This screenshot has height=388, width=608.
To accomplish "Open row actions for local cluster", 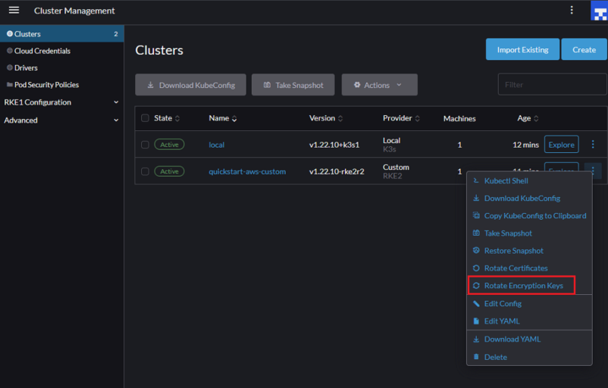I will point(593,145).
